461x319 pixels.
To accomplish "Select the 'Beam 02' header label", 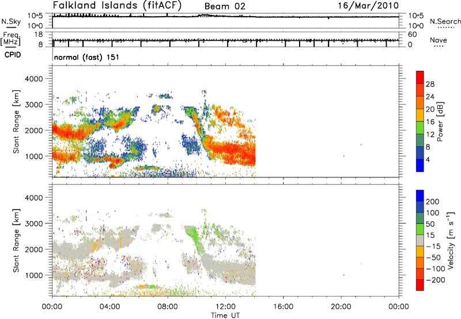I will pos(225,6).
